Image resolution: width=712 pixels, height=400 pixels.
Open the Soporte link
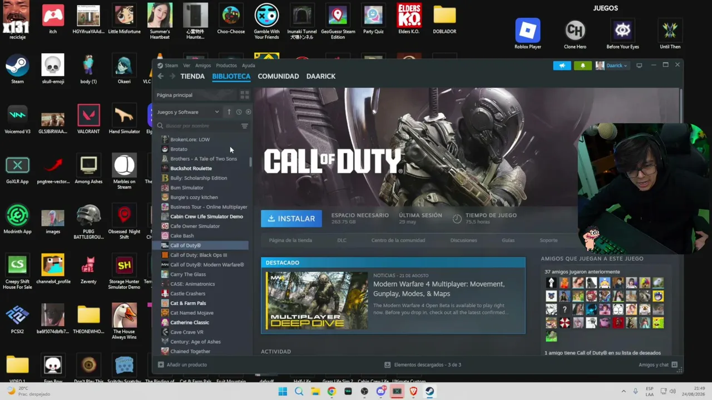[x=548, y=241]
